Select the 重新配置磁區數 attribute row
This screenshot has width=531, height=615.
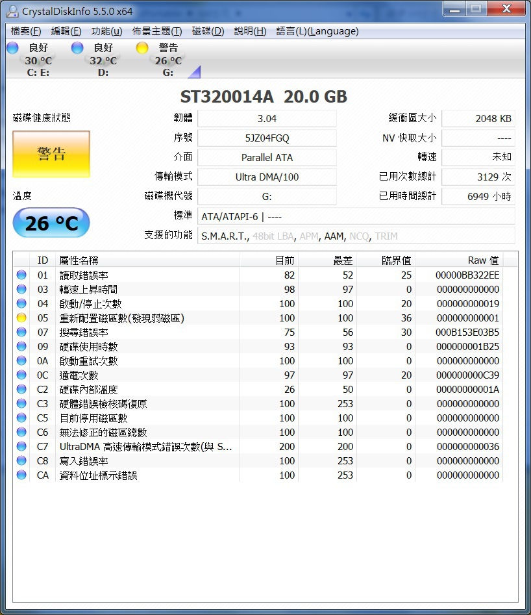[x=258, y=318]
